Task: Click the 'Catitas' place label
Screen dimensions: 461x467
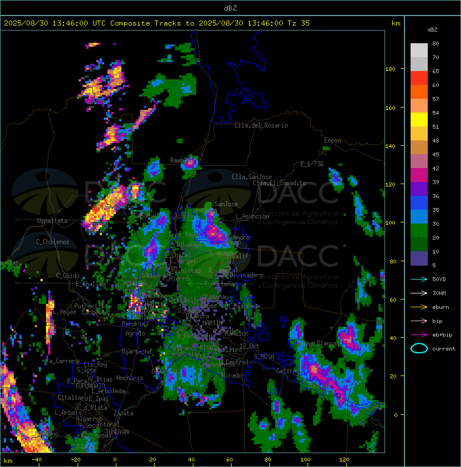Action: click(287, 371)
